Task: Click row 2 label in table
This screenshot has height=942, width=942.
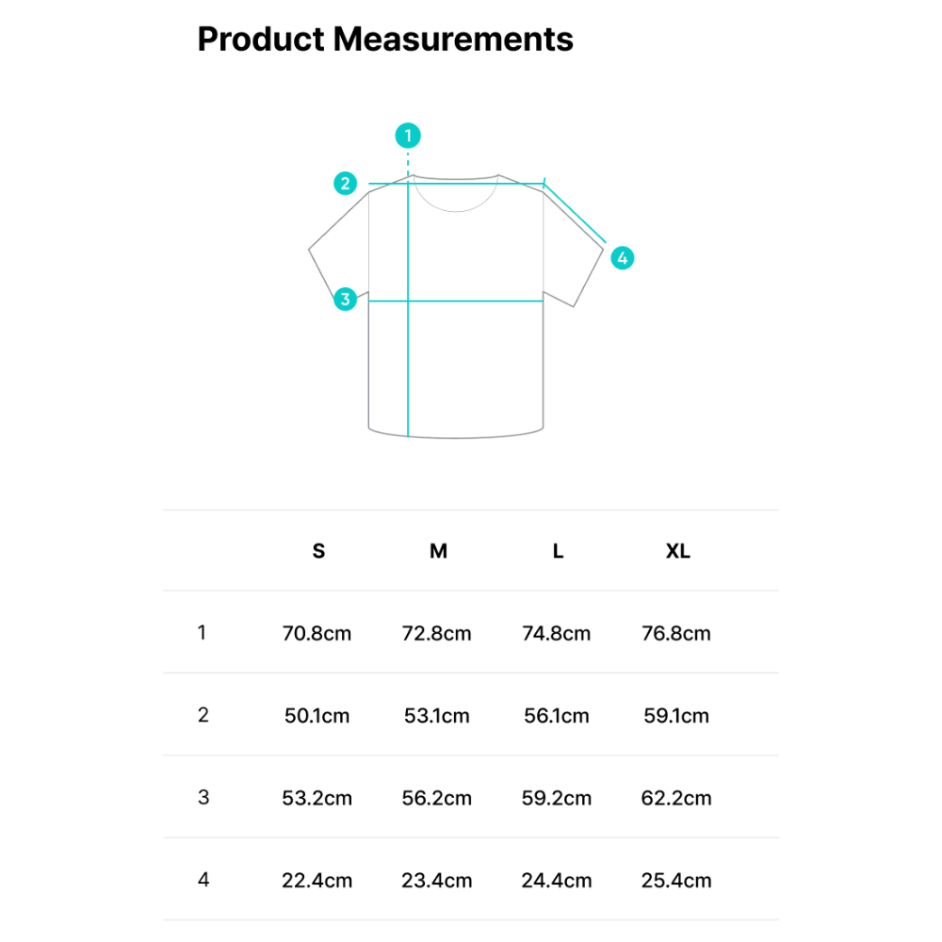Action: [x=203, y=715]
